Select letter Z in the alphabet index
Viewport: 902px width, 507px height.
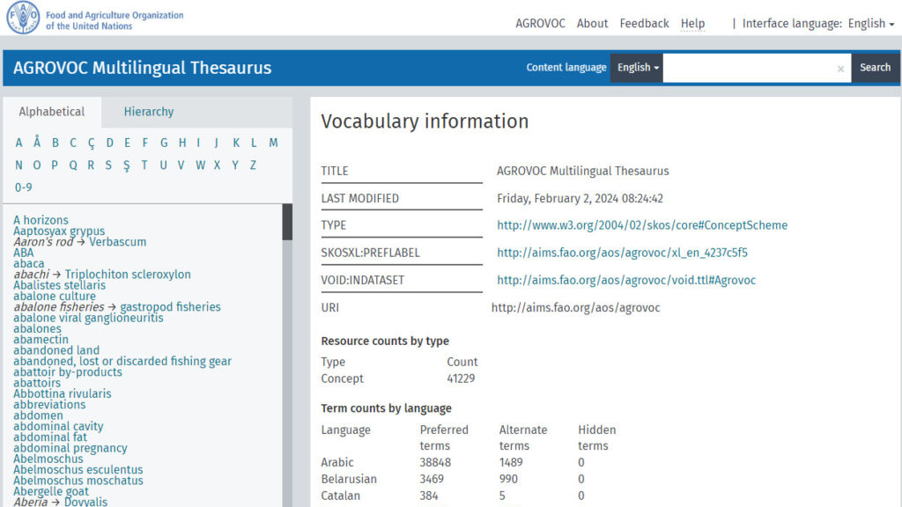pyautogui.click(x=253, y=165)
